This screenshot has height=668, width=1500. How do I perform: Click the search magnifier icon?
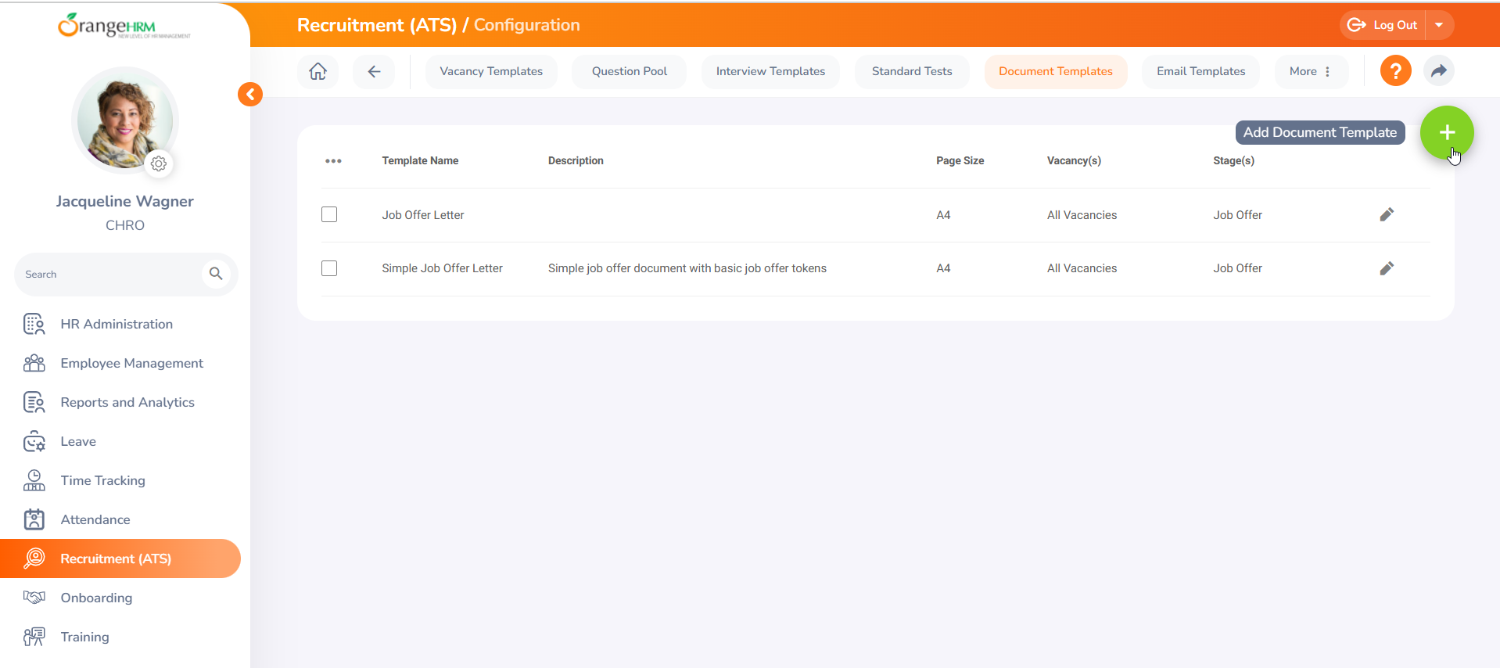pyautogui.click(x=216, y=274)
